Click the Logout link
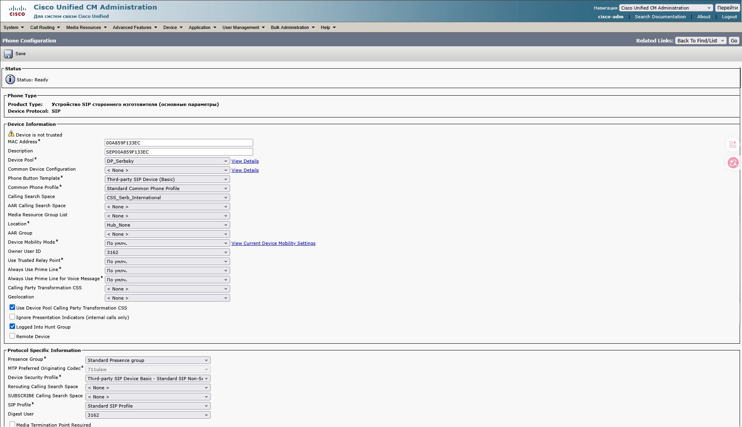Viewport: 742px width, 427px height. pyautogui.click(x=729, y=17)
